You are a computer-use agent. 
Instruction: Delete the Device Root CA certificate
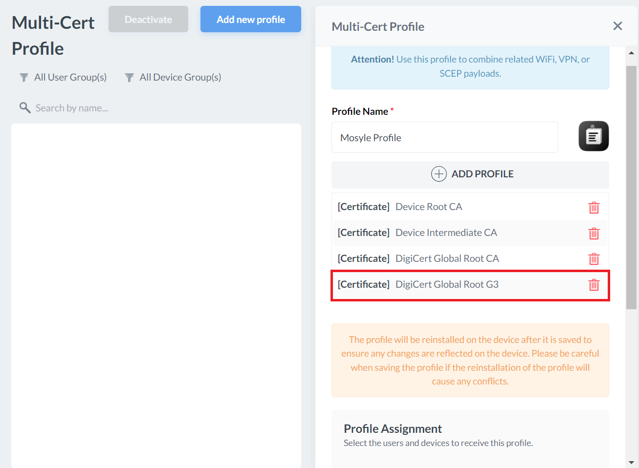[594, 208]
